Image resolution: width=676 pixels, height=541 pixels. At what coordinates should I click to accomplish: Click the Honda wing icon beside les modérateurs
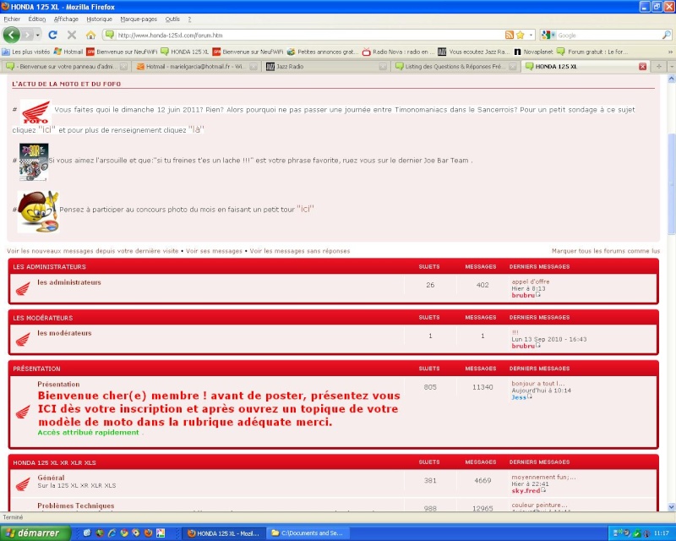pyautogui.click(x=23, y=340)
